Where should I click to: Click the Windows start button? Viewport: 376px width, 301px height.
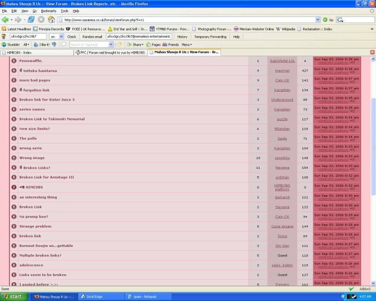(14, 297)
